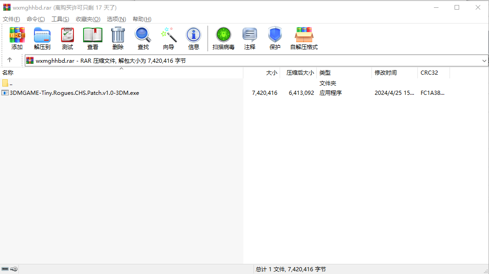Click the size value 7,420,416 in file row
Image resolution: width=489 pixels, height=274 pixels.
(x=264, y=93)
